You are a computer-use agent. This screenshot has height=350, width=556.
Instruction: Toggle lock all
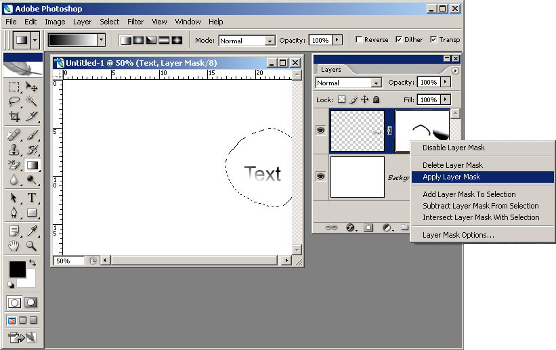(x=377, y=100)
